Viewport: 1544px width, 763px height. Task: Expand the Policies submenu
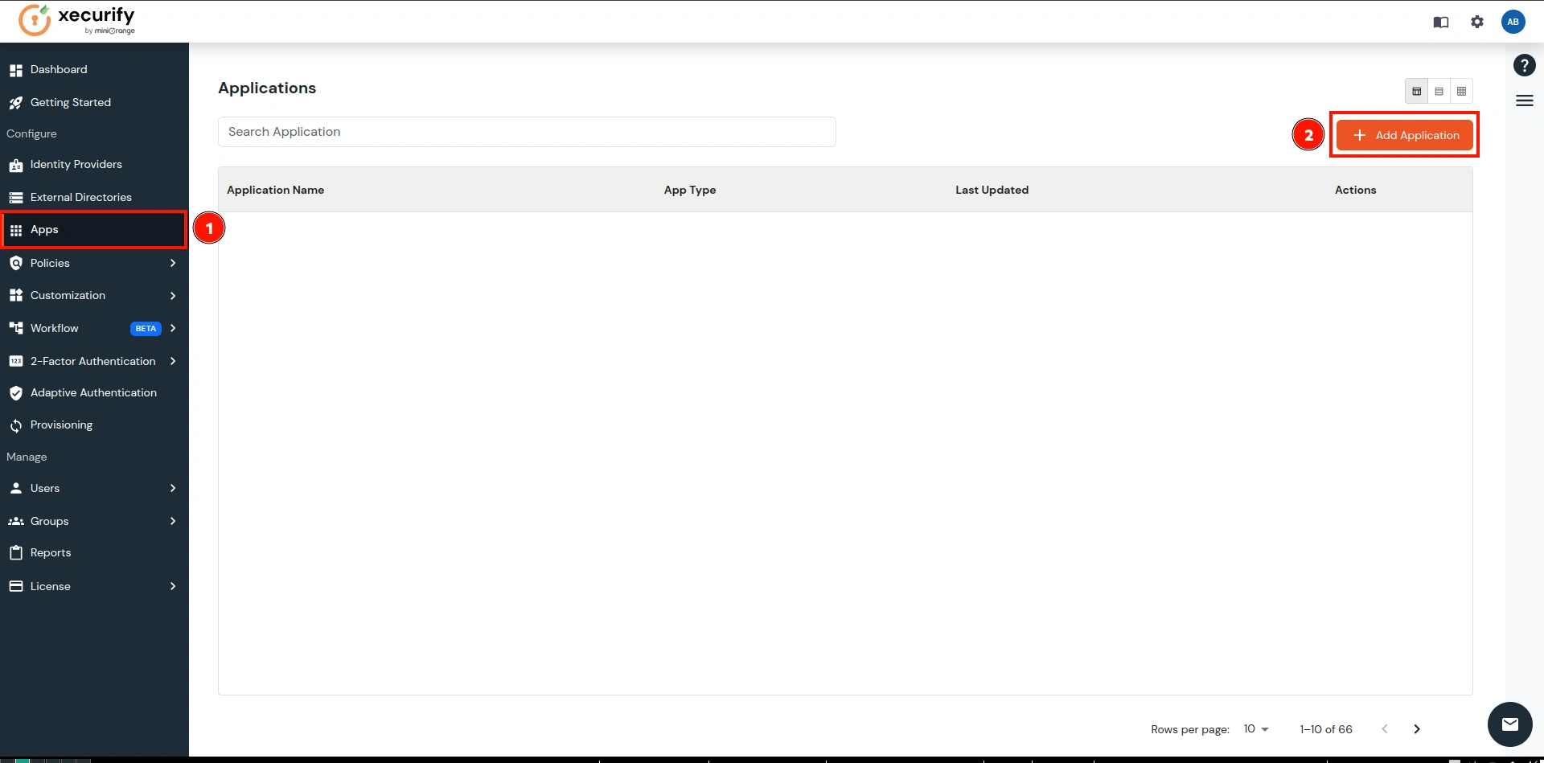[50, 263]
